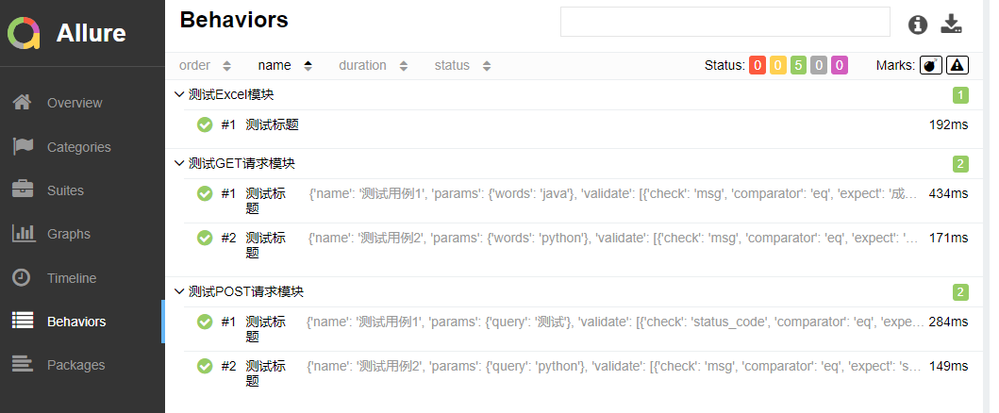Click the 284ms duration value
This screenshot has height=413, width=999.
(x=949, y=322)
